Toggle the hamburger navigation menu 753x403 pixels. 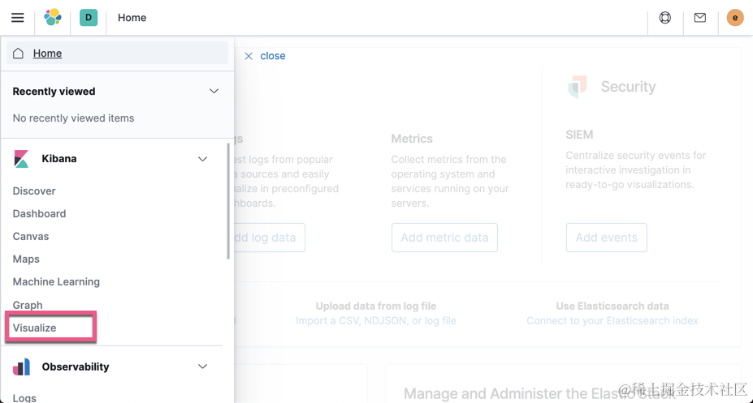(18, 18)
